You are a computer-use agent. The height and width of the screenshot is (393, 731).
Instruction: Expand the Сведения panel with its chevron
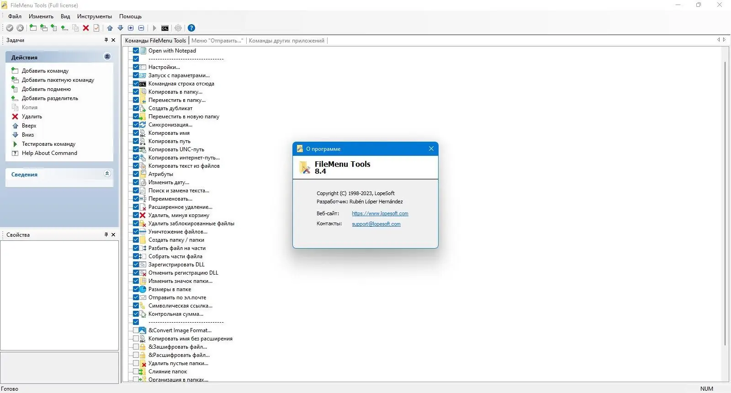coord(107,174)
